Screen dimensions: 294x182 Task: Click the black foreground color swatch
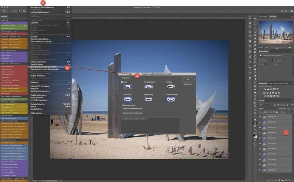(254, 135)
